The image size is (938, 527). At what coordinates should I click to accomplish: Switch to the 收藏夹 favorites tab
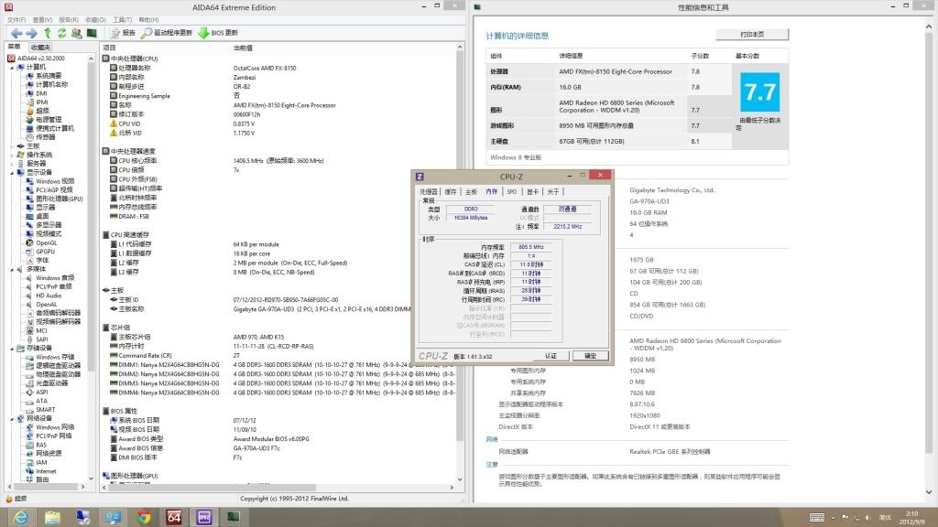click(40, 47)
